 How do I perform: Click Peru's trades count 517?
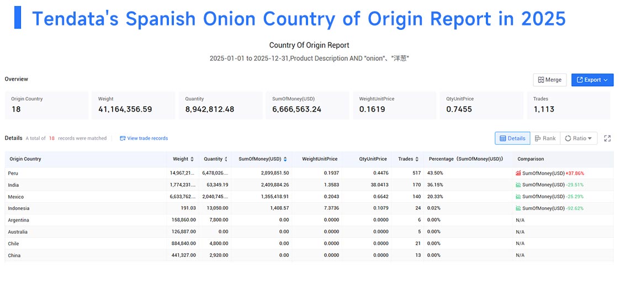(x=416, y=174)
